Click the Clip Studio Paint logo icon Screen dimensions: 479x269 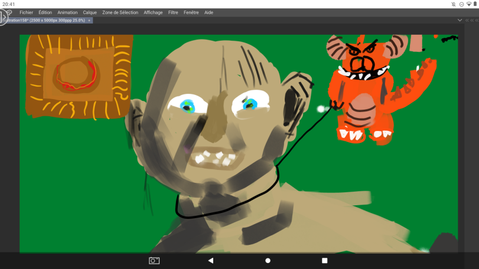9,12
